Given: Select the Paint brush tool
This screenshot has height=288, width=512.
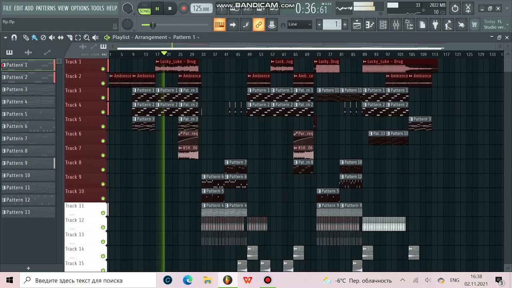Looking at the screenshot, I should (x=34, y=37).
